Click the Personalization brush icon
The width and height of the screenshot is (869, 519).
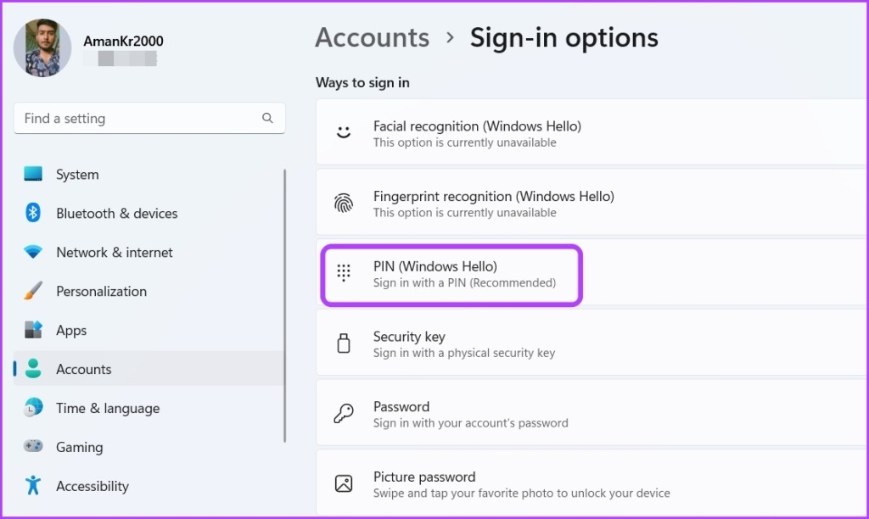33,291
